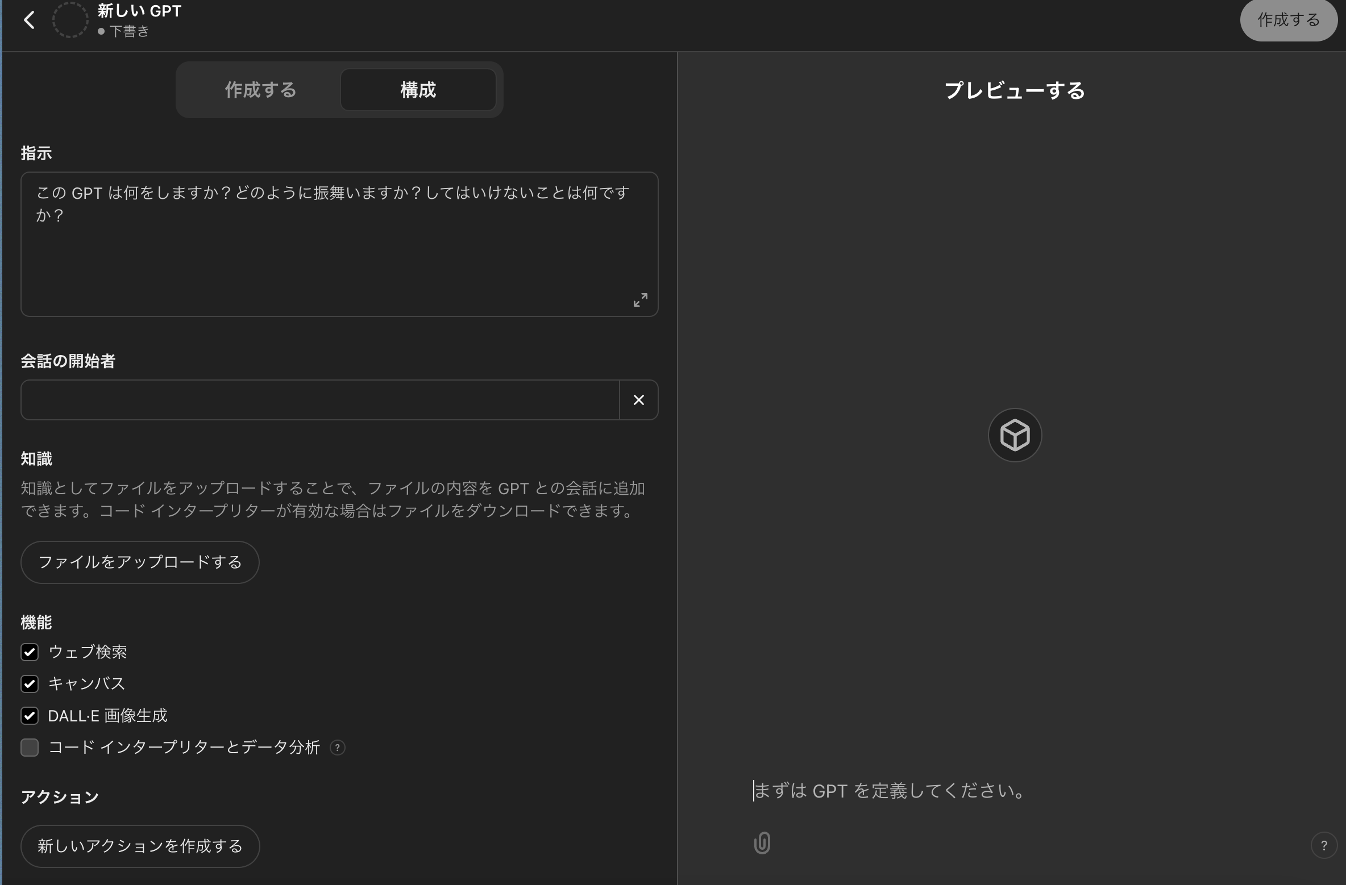Screen dimensions: 1346x885
Task: Expand the 指示 instructions textarea
Action: click(x=640, y=300)
